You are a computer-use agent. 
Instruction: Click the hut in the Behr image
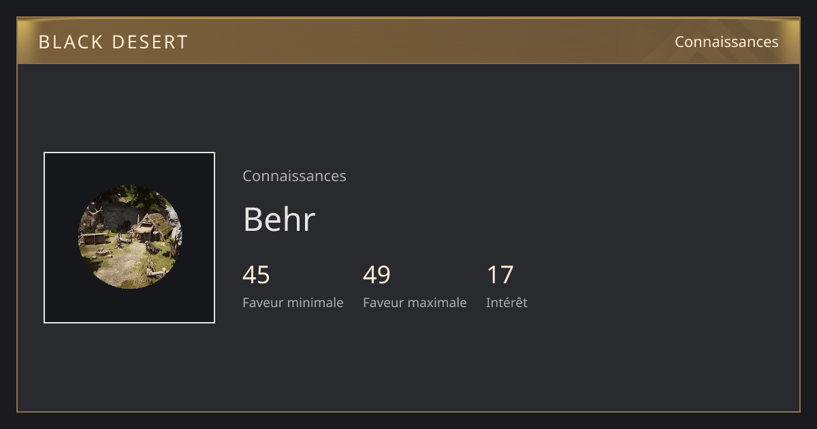click(x=153, y=227)
